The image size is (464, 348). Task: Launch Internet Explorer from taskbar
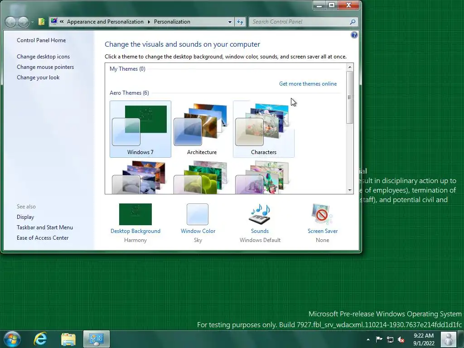click(40, 339)
